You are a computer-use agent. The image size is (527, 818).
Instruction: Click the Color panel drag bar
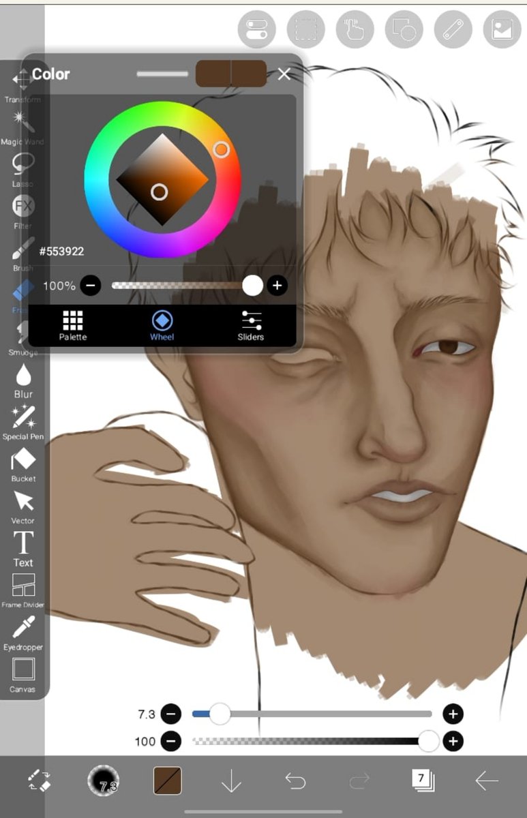point(162,74)
